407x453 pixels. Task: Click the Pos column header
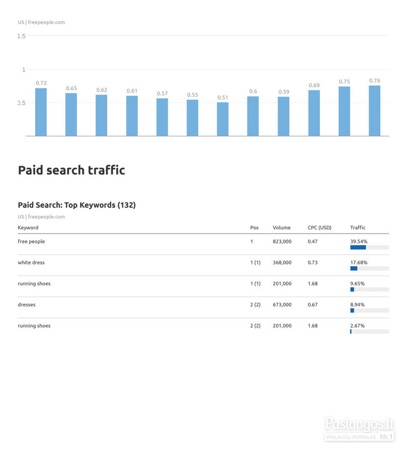click(254, 228)
